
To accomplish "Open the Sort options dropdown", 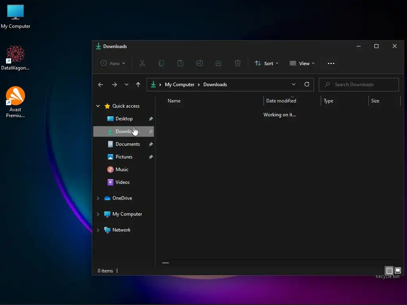I will point(267,63).
